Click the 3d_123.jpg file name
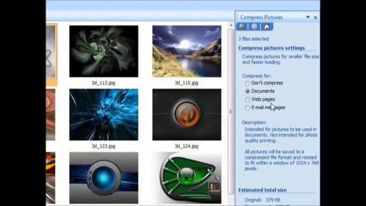Screen dimensions: 366x206 pos(104,146)
